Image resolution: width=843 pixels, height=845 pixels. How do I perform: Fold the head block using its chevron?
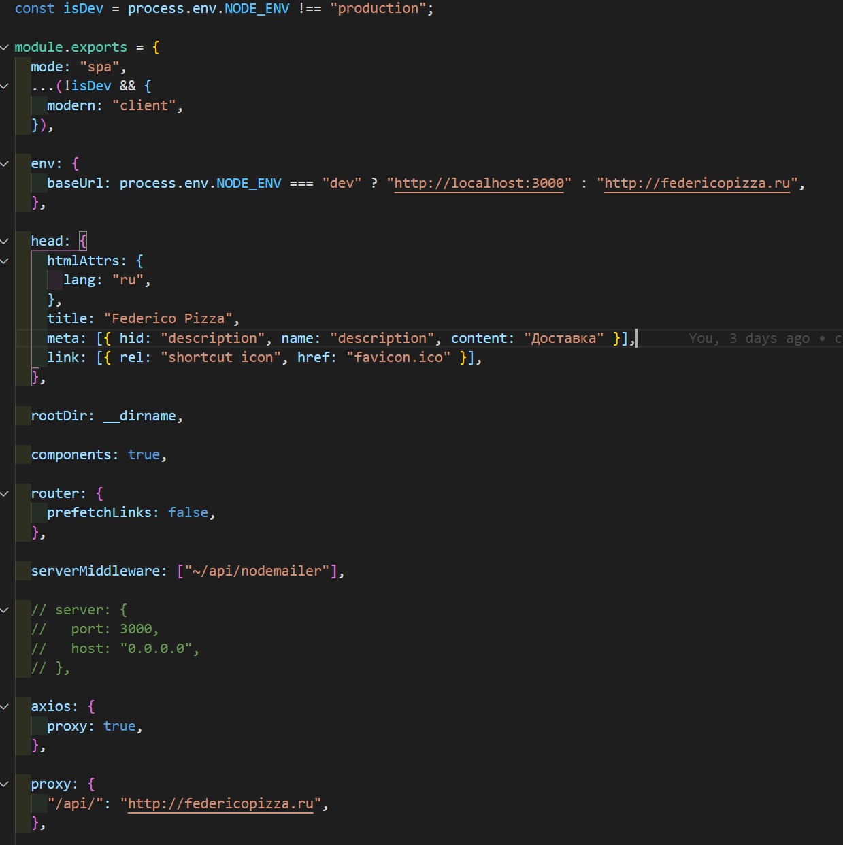click(5, 241)
